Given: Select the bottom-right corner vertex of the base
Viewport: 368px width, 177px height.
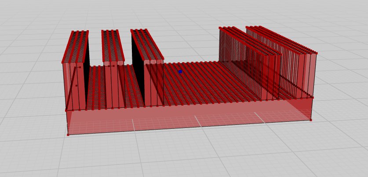Looking at the screenshot, I should pos(311,119).
